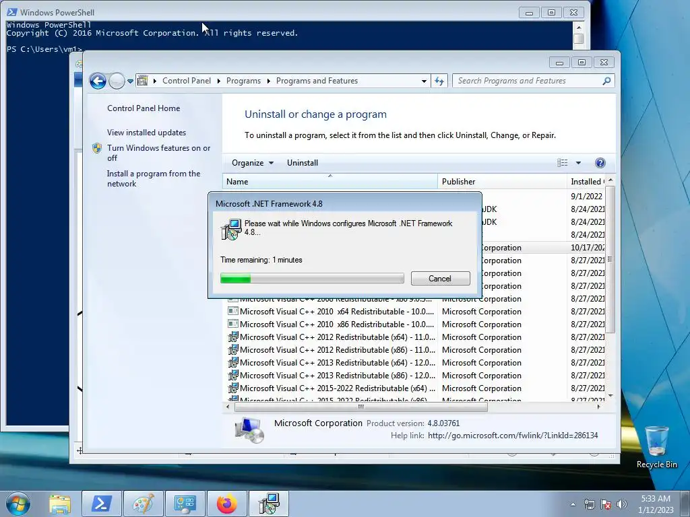The width and height of the screenshot is (690, 517).
Task: Open Install a program from the network
Action: pos(154,178)
